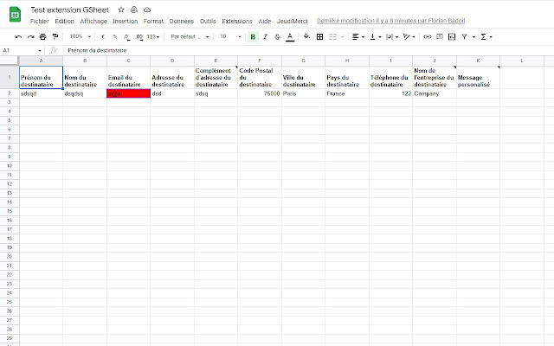Click the merge cells icon
The height and width of the screenshot is (346, 554).
[332, 36]
